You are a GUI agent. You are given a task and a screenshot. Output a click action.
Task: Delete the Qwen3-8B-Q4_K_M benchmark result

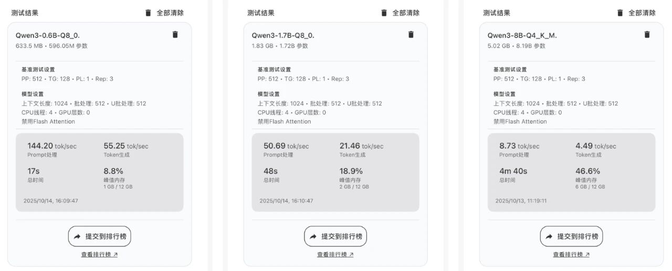coord(647,35)
